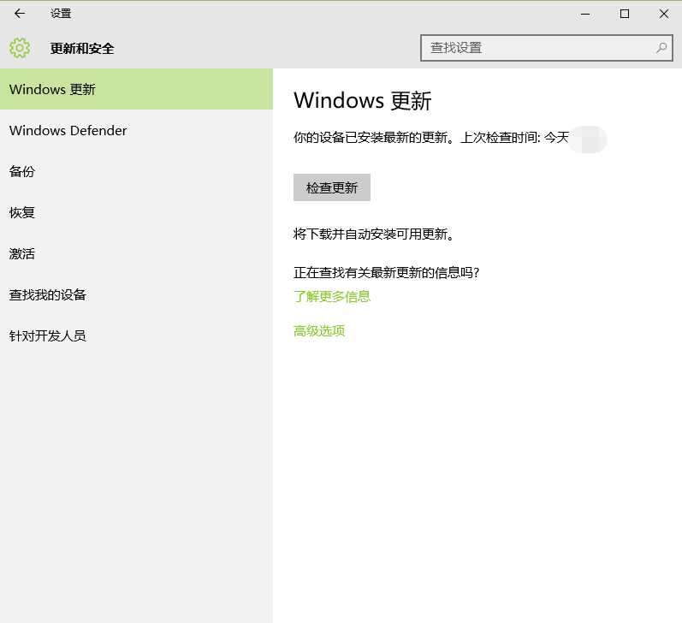The width and height of the screenshot is (682, 623).
Task: Click the Windows 更新 page heading
Action: tap(362, 100)
